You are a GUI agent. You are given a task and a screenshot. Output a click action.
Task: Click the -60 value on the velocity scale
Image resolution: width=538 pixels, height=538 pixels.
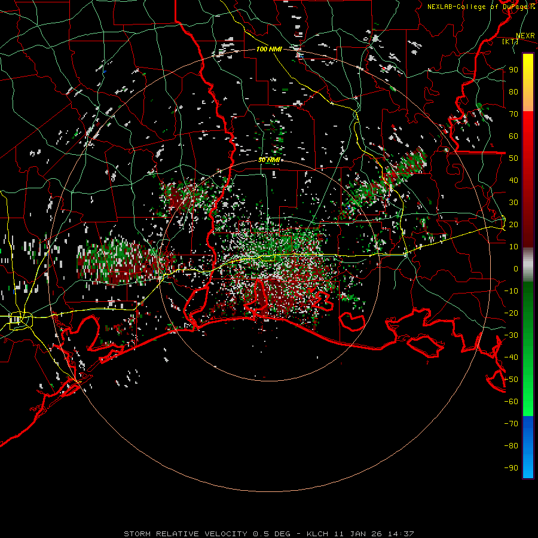click(511, 402)
